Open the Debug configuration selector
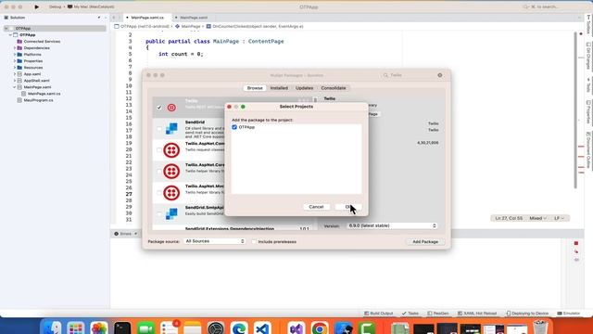The image size is (593, 334). (x=55, y=6)
